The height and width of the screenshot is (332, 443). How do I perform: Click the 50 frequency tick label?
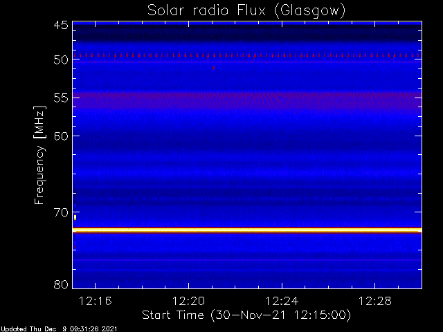tap(61, 59)
